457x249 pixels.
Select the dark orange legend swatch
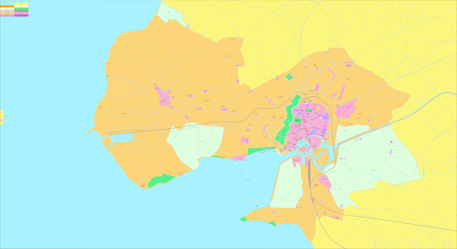[7, 6]
